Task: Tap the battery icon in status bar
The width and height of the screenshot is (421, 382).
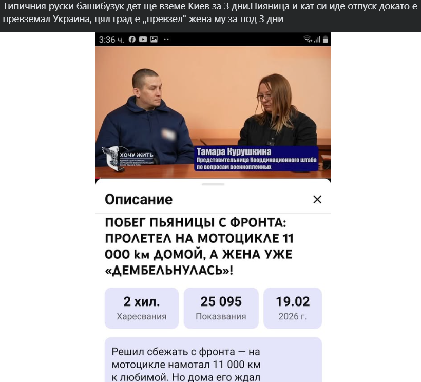Action: coord(325,40)
